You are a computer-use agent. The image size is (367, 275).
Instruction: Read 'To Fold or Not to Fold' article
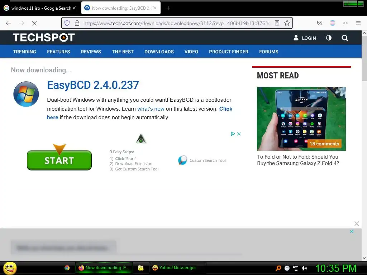click(x=298, y=160)
